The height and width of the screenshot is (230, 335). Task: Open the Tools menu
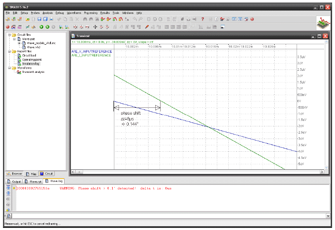[116, 13]
